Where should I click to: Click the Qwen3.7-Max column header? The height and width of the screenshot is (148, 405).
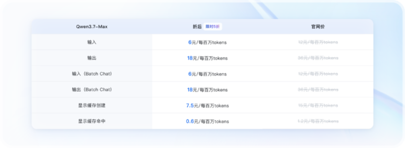point(92,27)
